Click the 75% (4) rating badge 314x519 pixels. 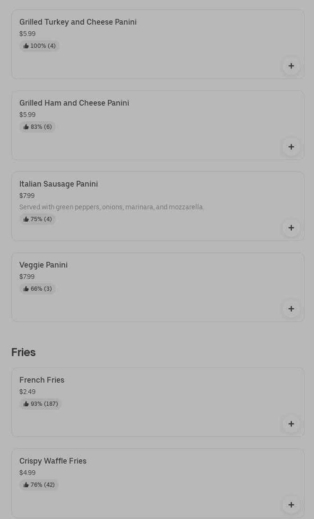[38, 219]
